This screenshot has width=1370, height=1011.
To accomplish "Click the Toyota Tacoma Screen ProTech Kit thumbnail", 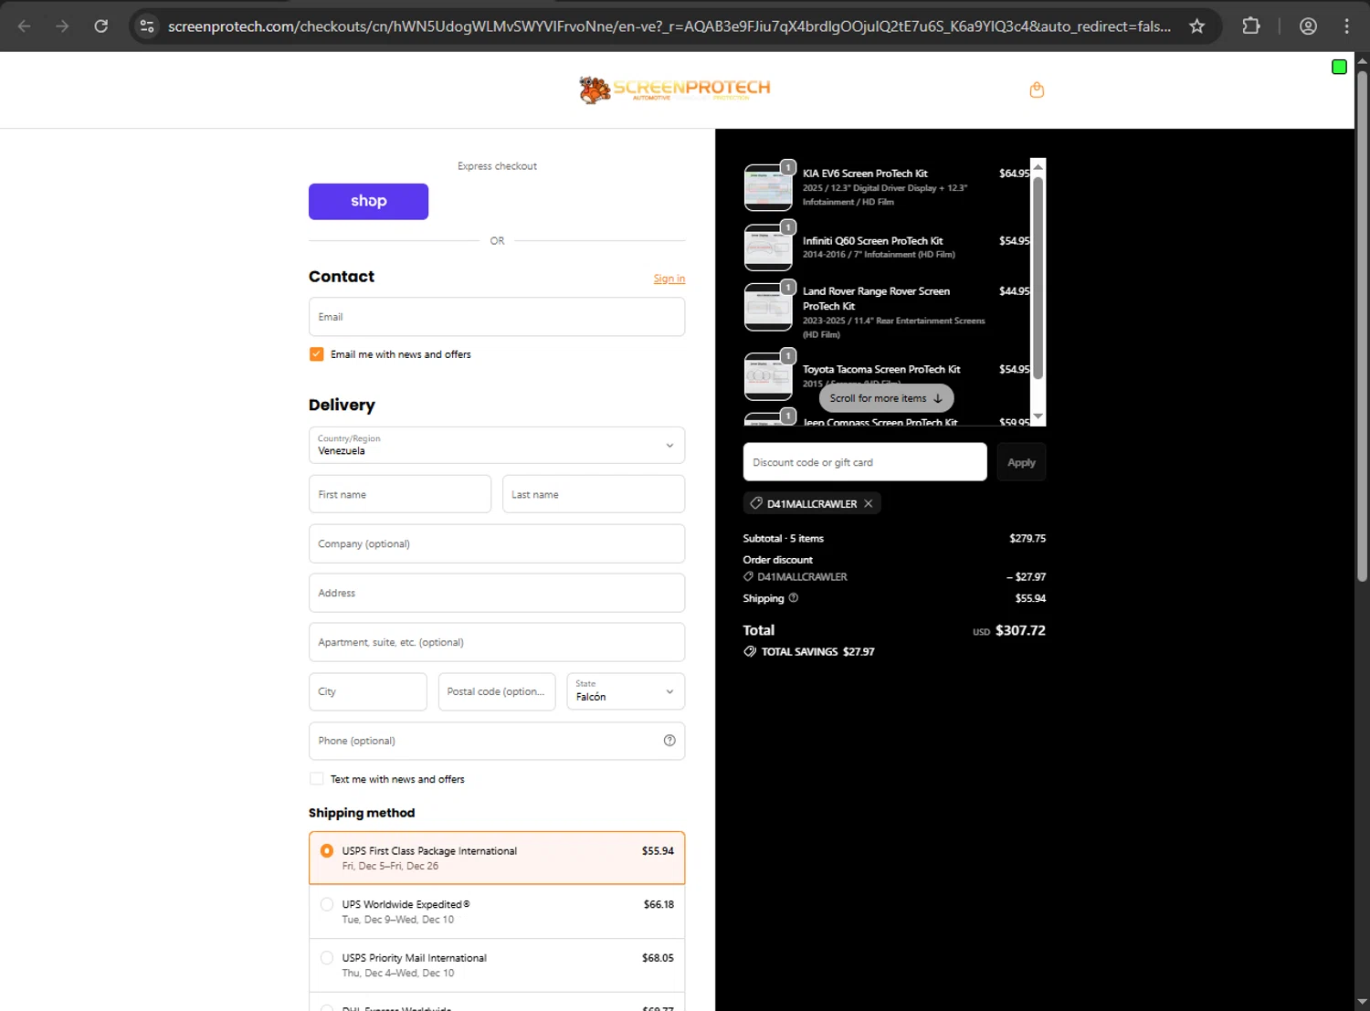I will click(x=768, y=376).
